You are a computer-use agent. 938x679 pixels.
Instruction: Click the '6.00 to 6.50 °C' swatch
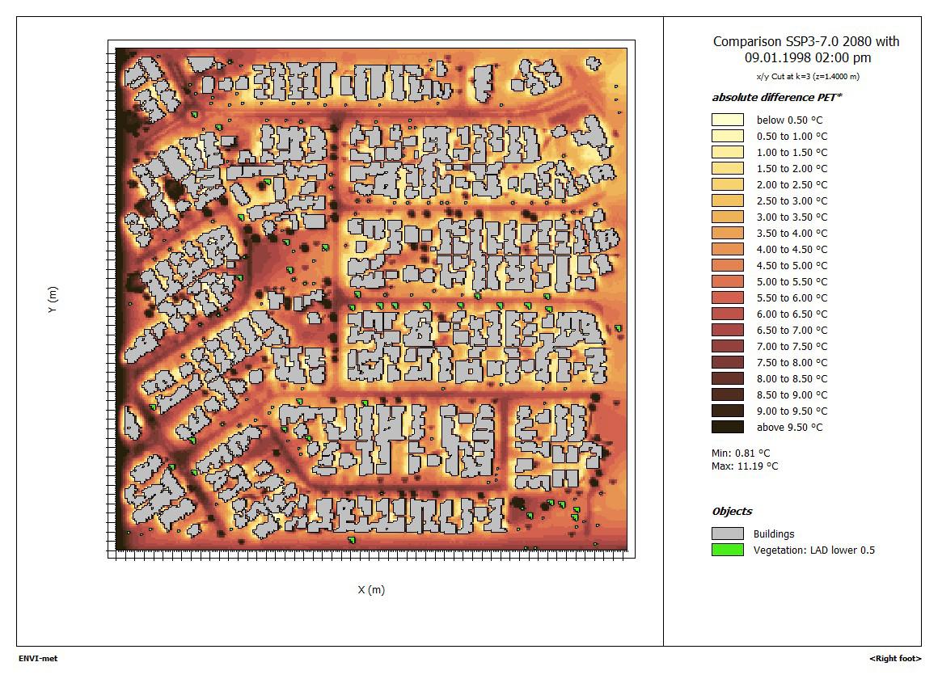coord(728,314)
